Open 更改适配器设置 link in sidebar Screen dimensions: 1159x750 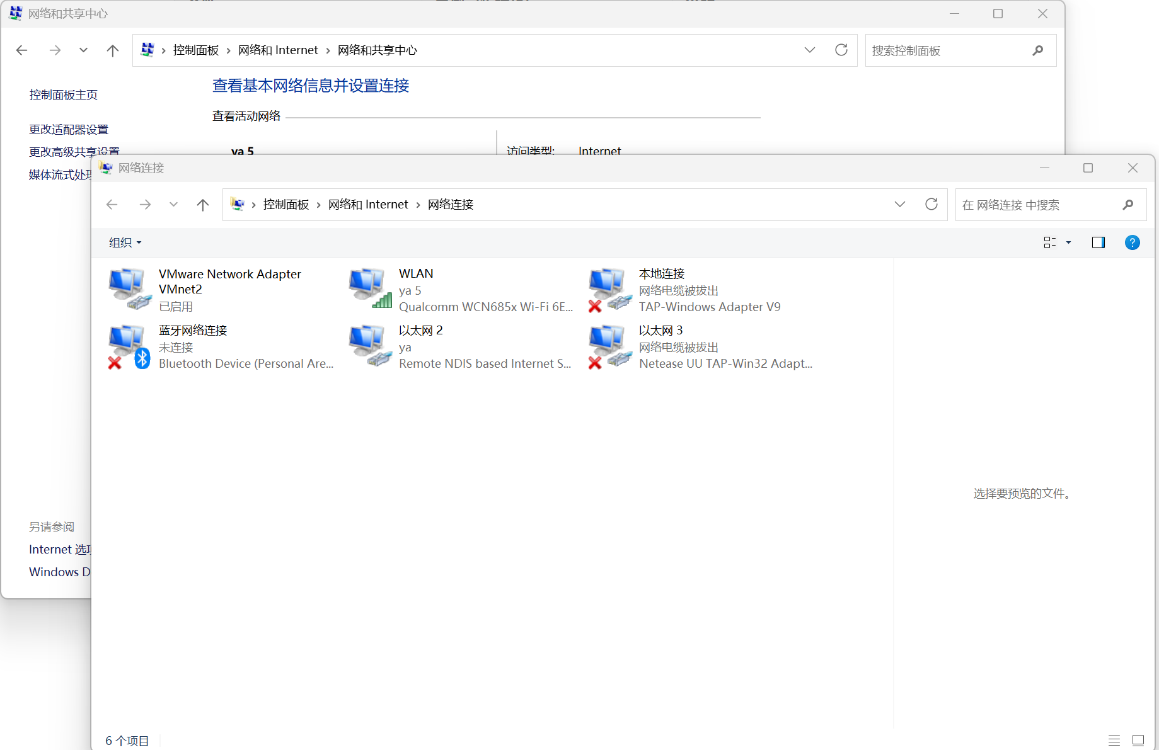pos(69,130)
